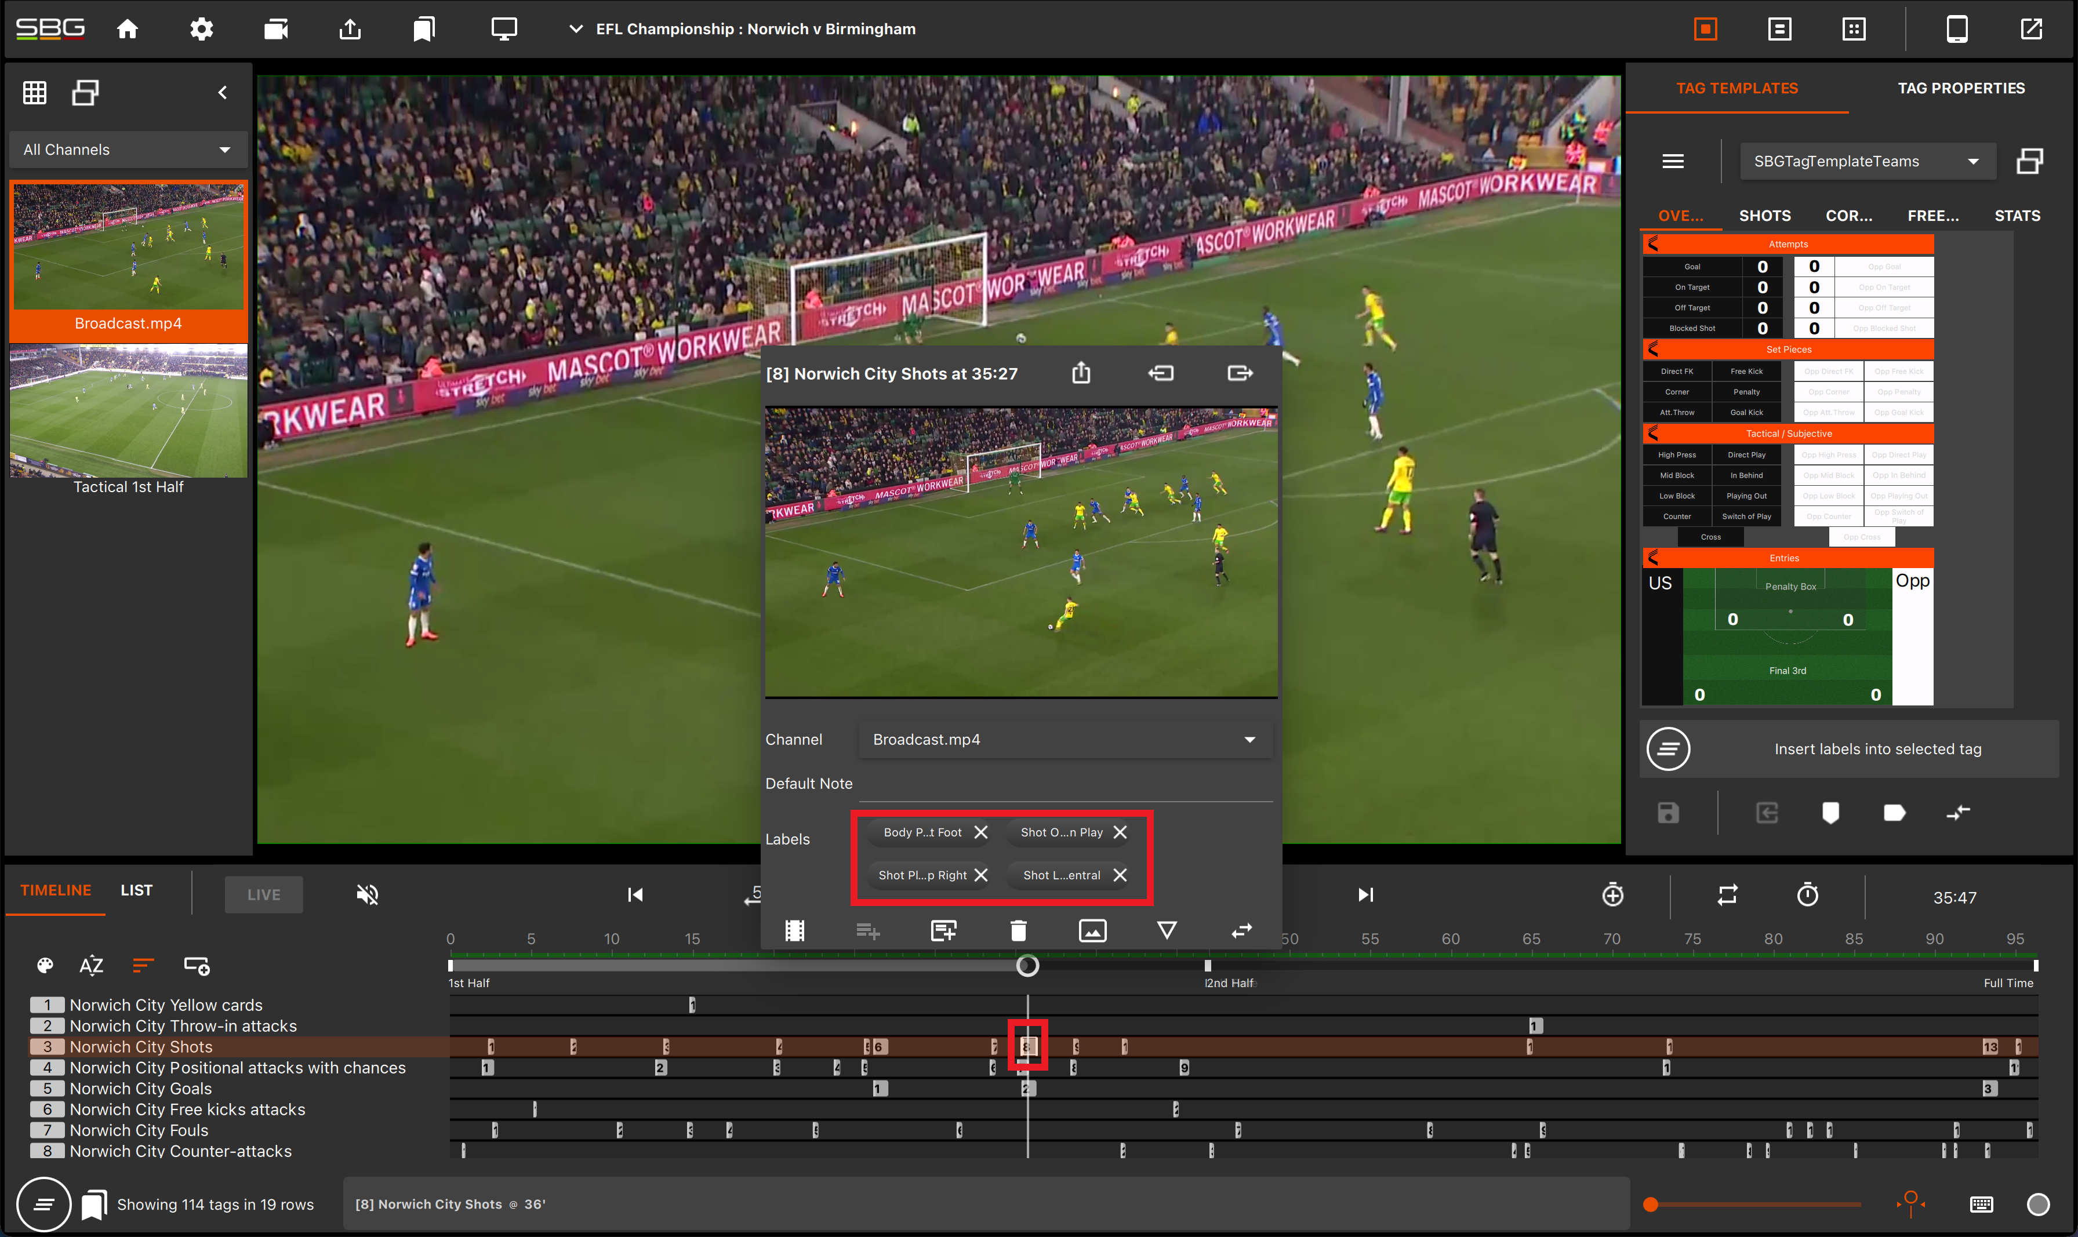Screen dimensions: 2078x1237
Task: Switch to the TAG PROPERTIES tab
Action: coord(1960,88)
